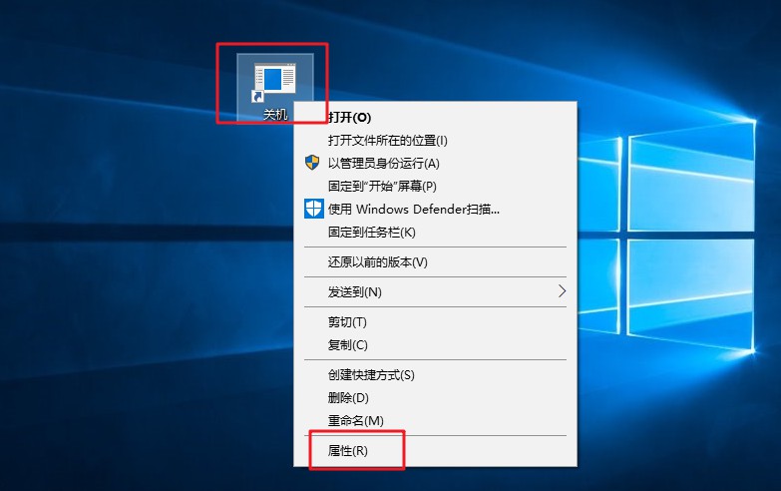Select 使用 Windows Defender扫描... text
Screen dimensions: 781x491
(x=413, y=209)
